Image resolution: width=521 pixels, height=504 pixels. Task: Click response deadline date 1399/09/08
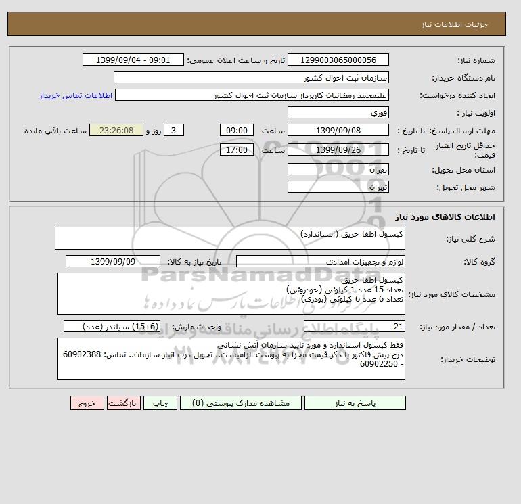[338, 131]
